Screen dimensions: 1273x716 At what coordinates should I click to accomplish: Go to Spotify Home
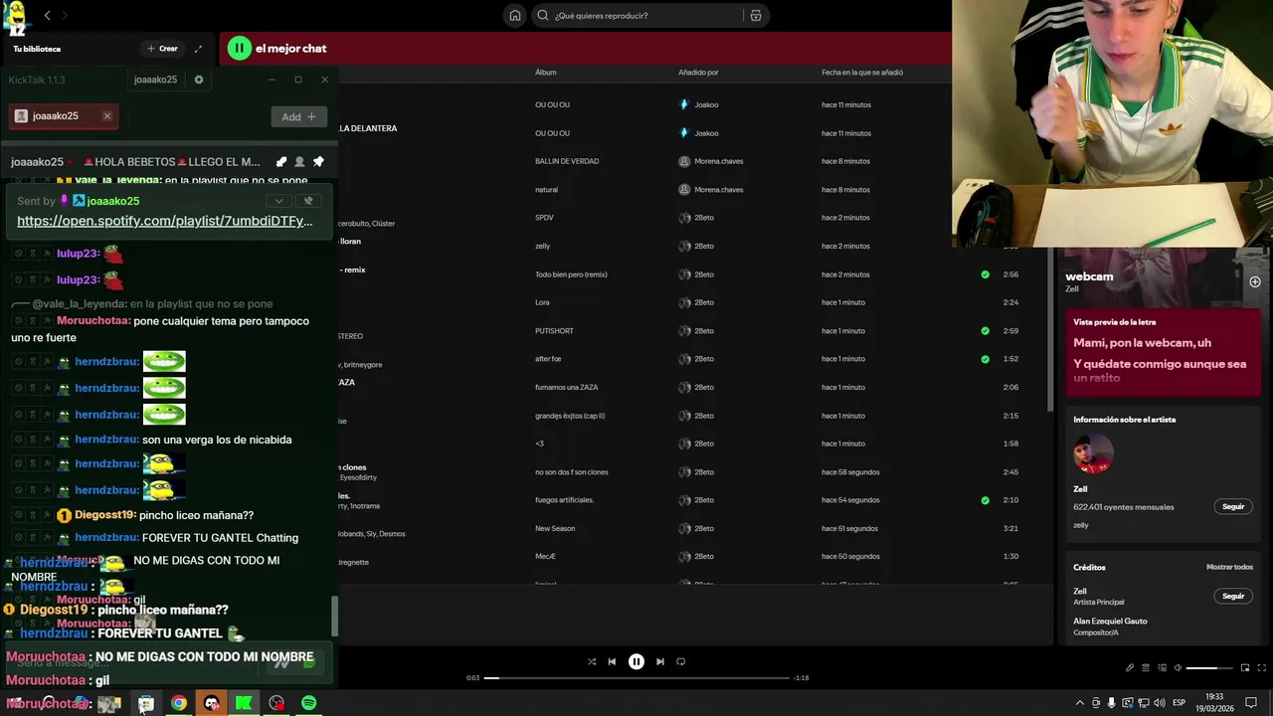click(x=515, y=15)
